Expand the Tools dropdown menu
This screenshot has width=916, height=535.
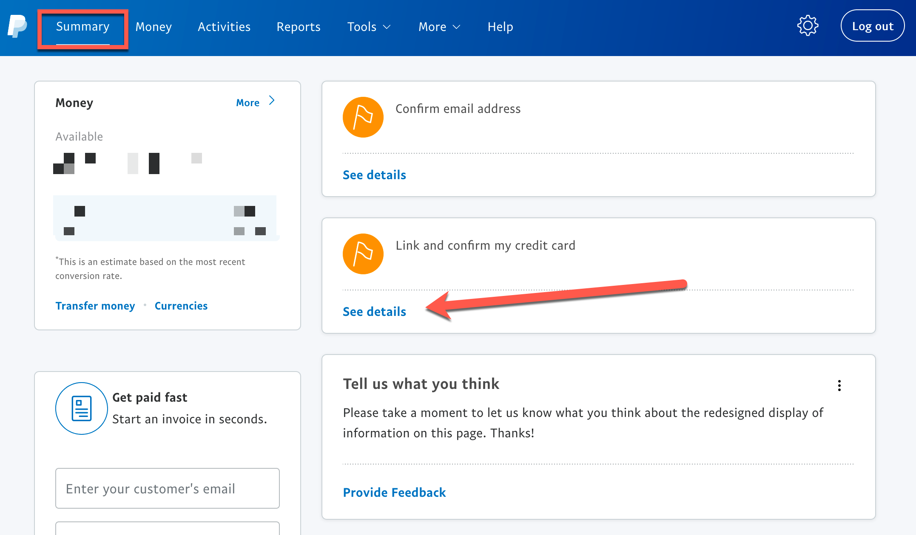(x=369, y=27)
